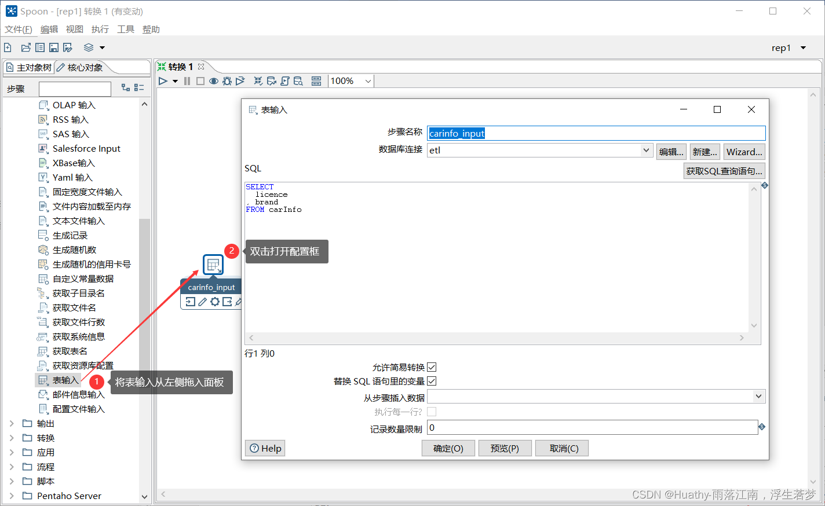The image size is (825, 506).
Task: Select 生成记录 step in tree
Action: (x=70, y=236)
